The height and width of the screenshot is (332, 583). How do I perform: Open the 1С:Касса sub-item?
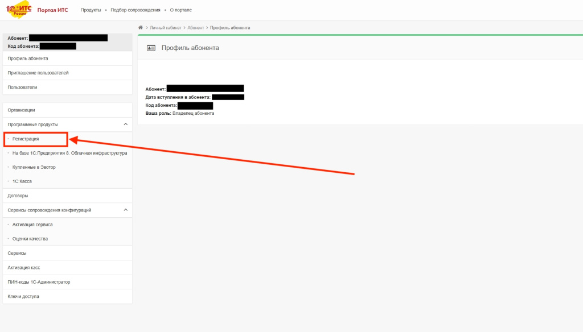(x=22, y=181)
